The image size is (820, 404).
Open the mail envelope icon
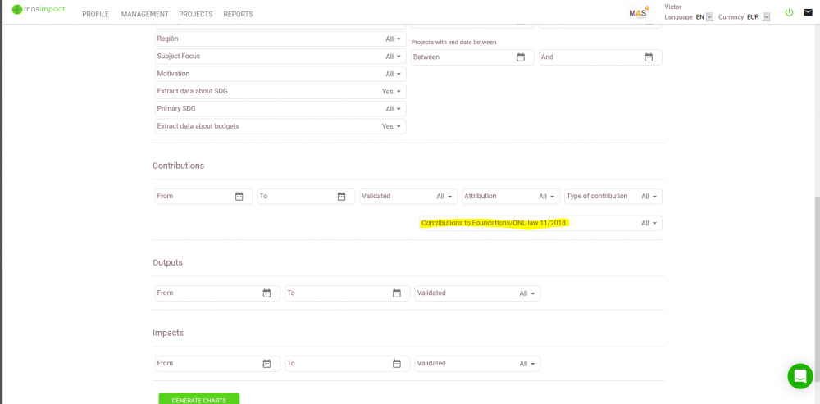click(808, 12)
